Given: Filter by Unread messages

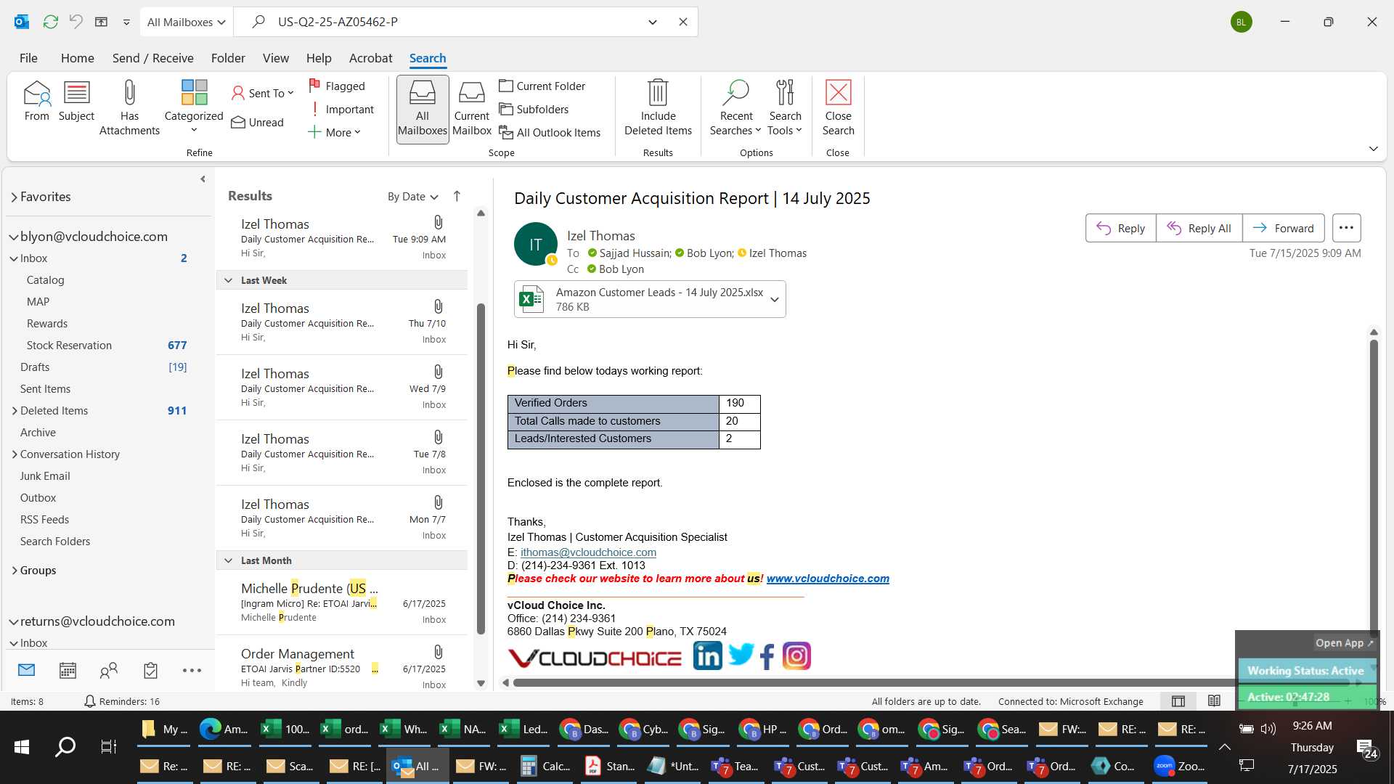Looking at the screenshot, I should click(258, 122).
